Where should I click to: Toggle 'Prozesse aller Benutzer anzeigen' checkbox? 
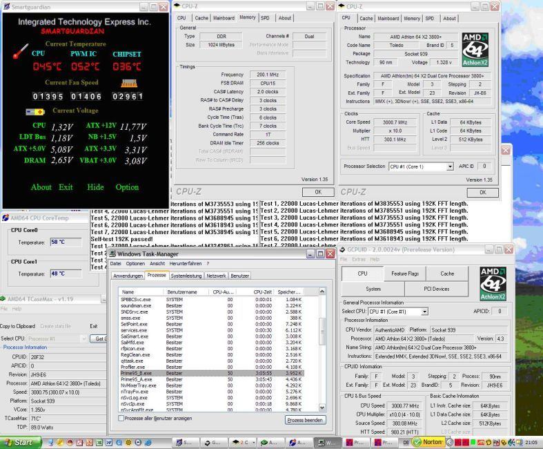[121, 419]
